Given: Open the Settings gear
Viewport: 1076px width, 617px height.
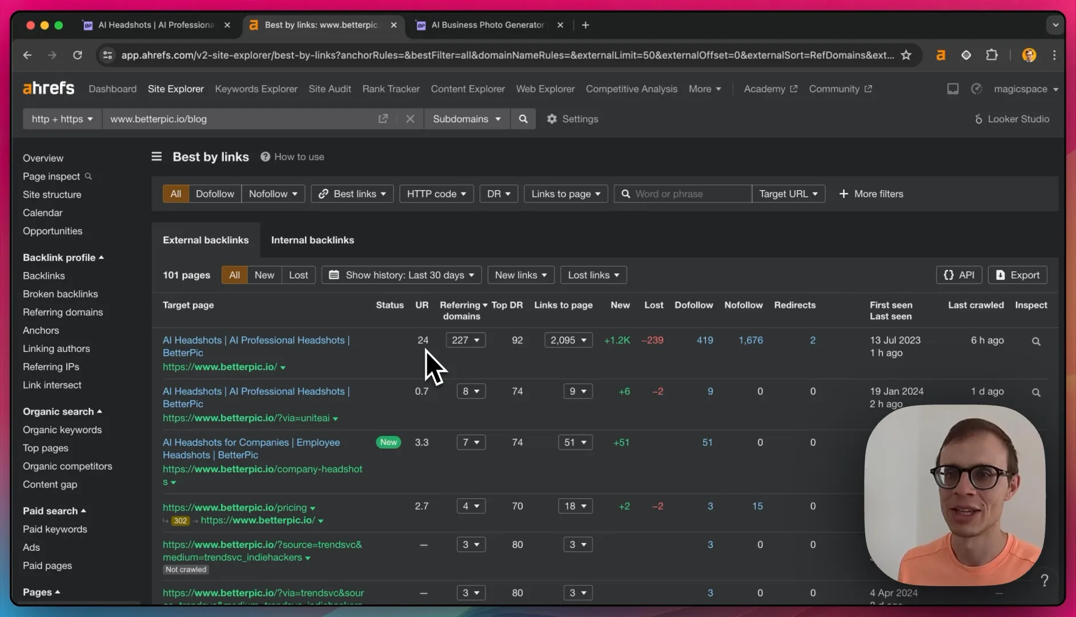Looking at the screenshot, I should (x=572, y=119).
